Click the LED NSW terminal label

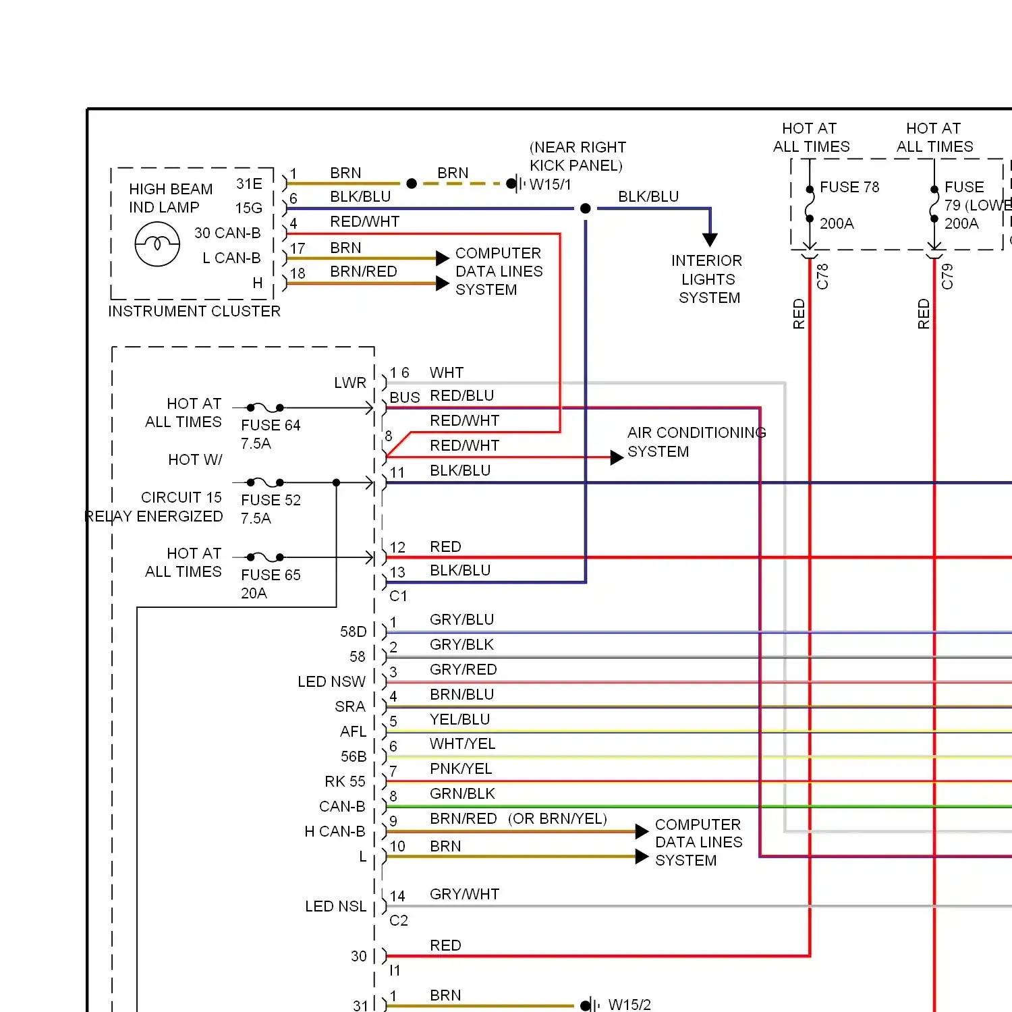pos(331,682)
